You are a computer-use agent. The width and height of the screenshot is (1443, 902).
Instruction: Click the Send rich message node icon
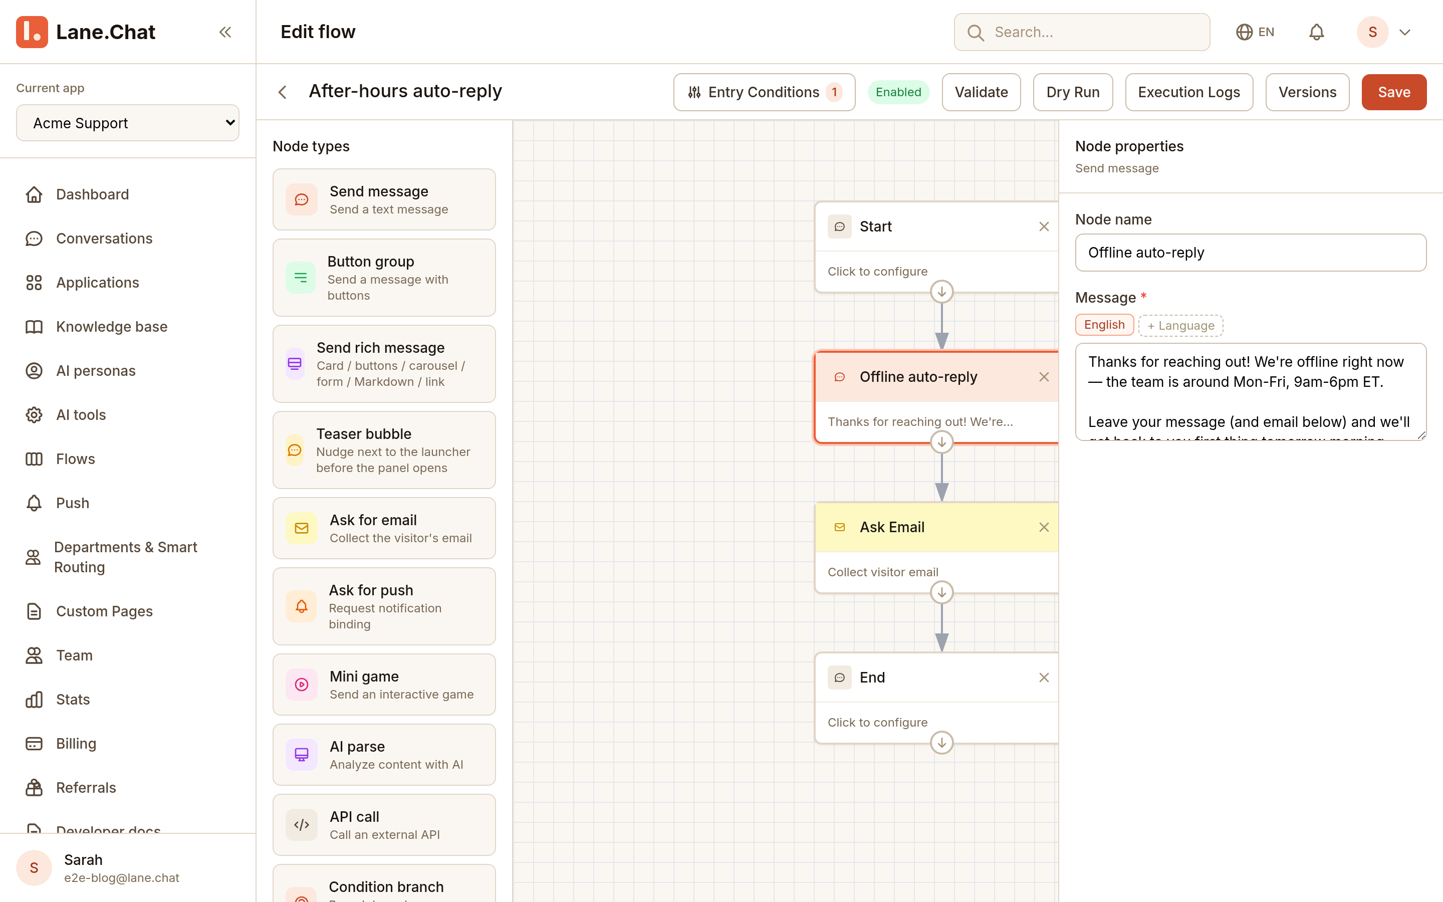[x=295, y=364]
